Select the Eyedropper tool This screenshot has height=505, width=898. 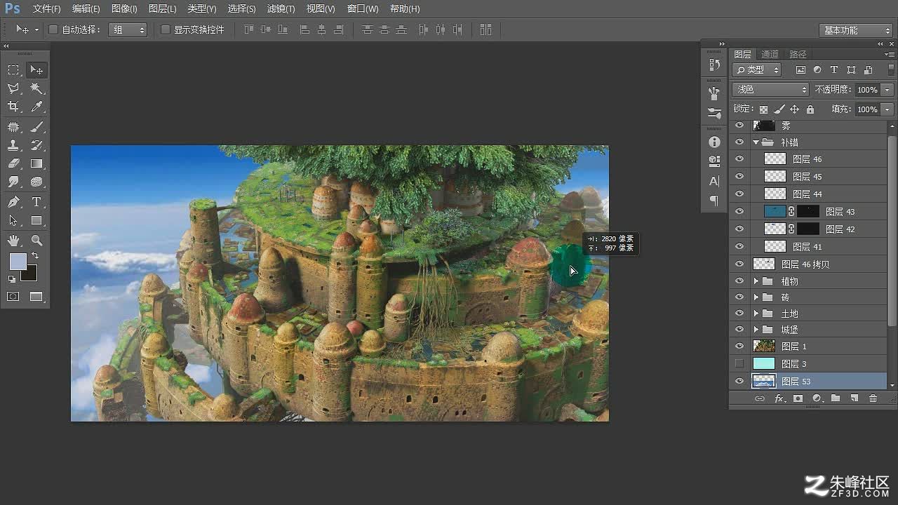pyautogui.click(x=36, y=107)
